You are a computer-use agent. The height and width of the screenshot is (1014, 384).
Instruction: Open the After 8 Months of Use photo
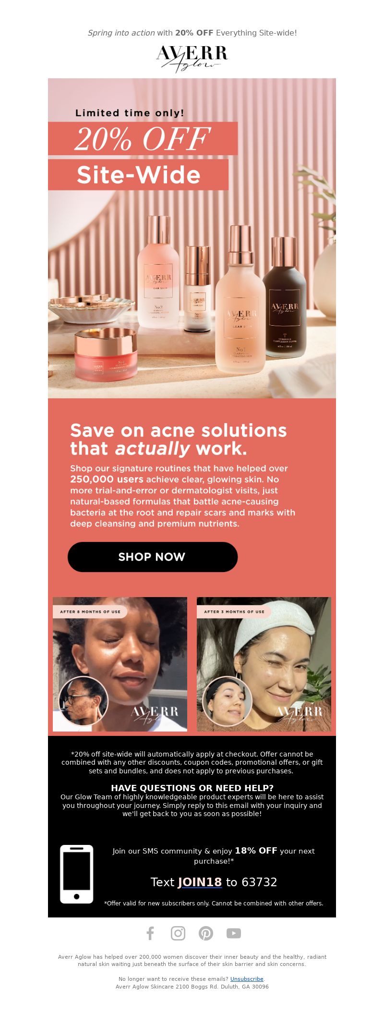[120, 664]
